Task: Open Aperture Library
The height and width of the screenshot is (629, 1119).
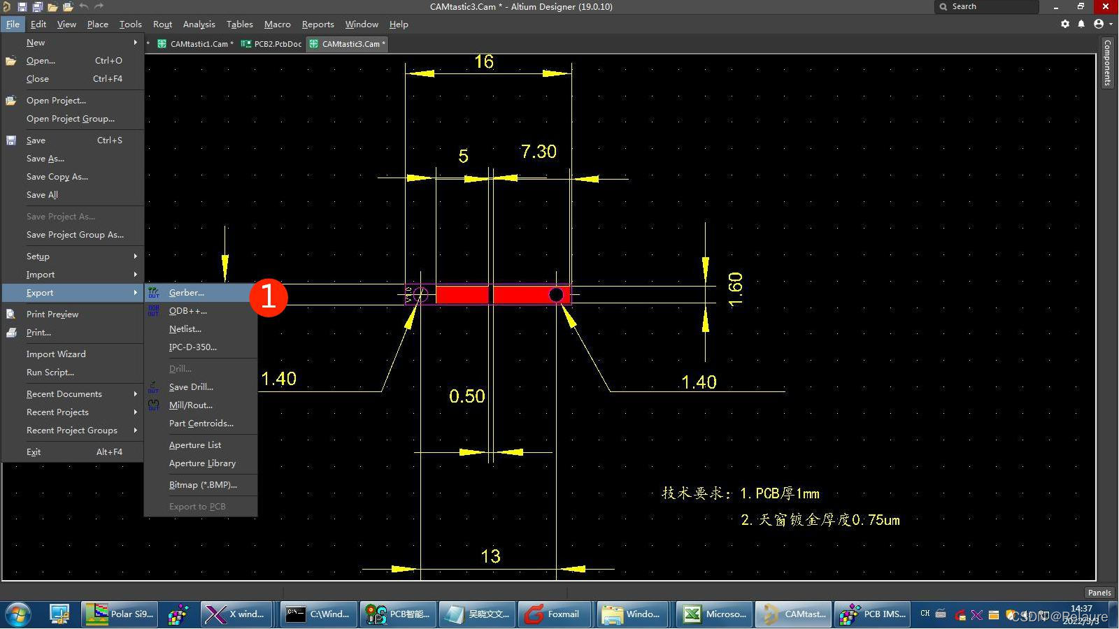Action: coord(201,463)
